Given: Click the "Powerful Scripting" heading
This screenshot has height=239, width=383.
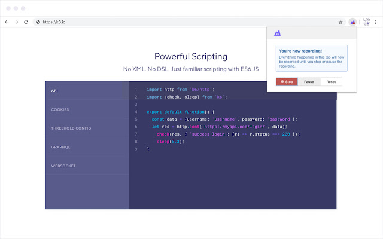Looking at the screenshot, I should [191, 56].
